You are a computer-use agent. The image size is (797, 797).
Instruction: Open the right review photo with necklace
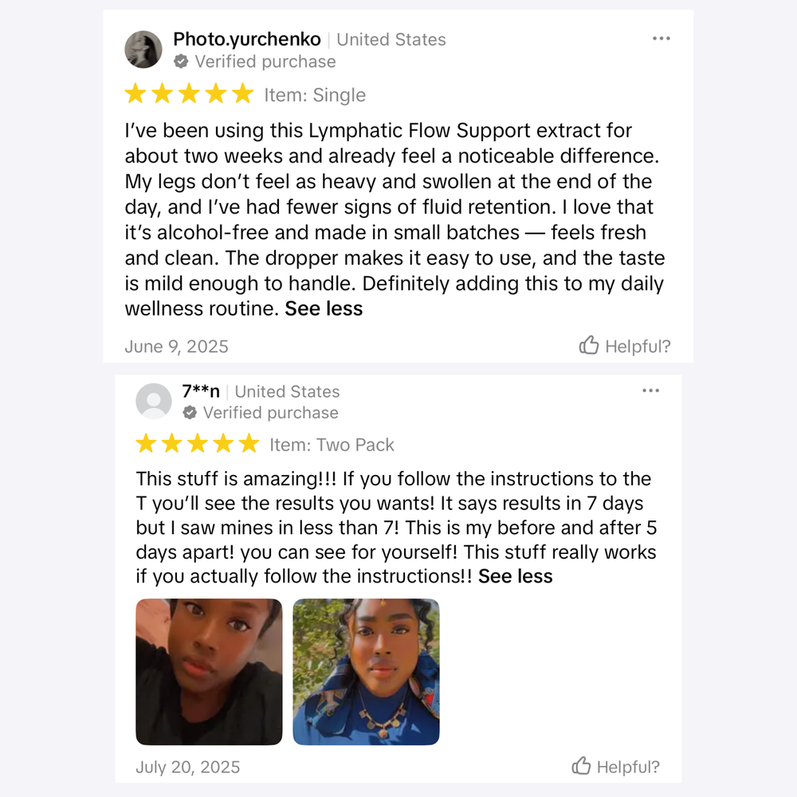tap(366, 672)
